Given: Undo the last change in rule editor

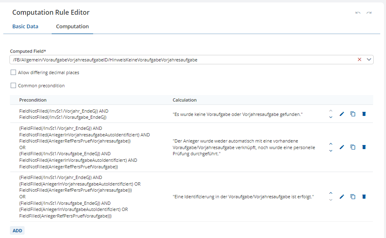Looking at the screenshot, I should [x=358, y=13].
